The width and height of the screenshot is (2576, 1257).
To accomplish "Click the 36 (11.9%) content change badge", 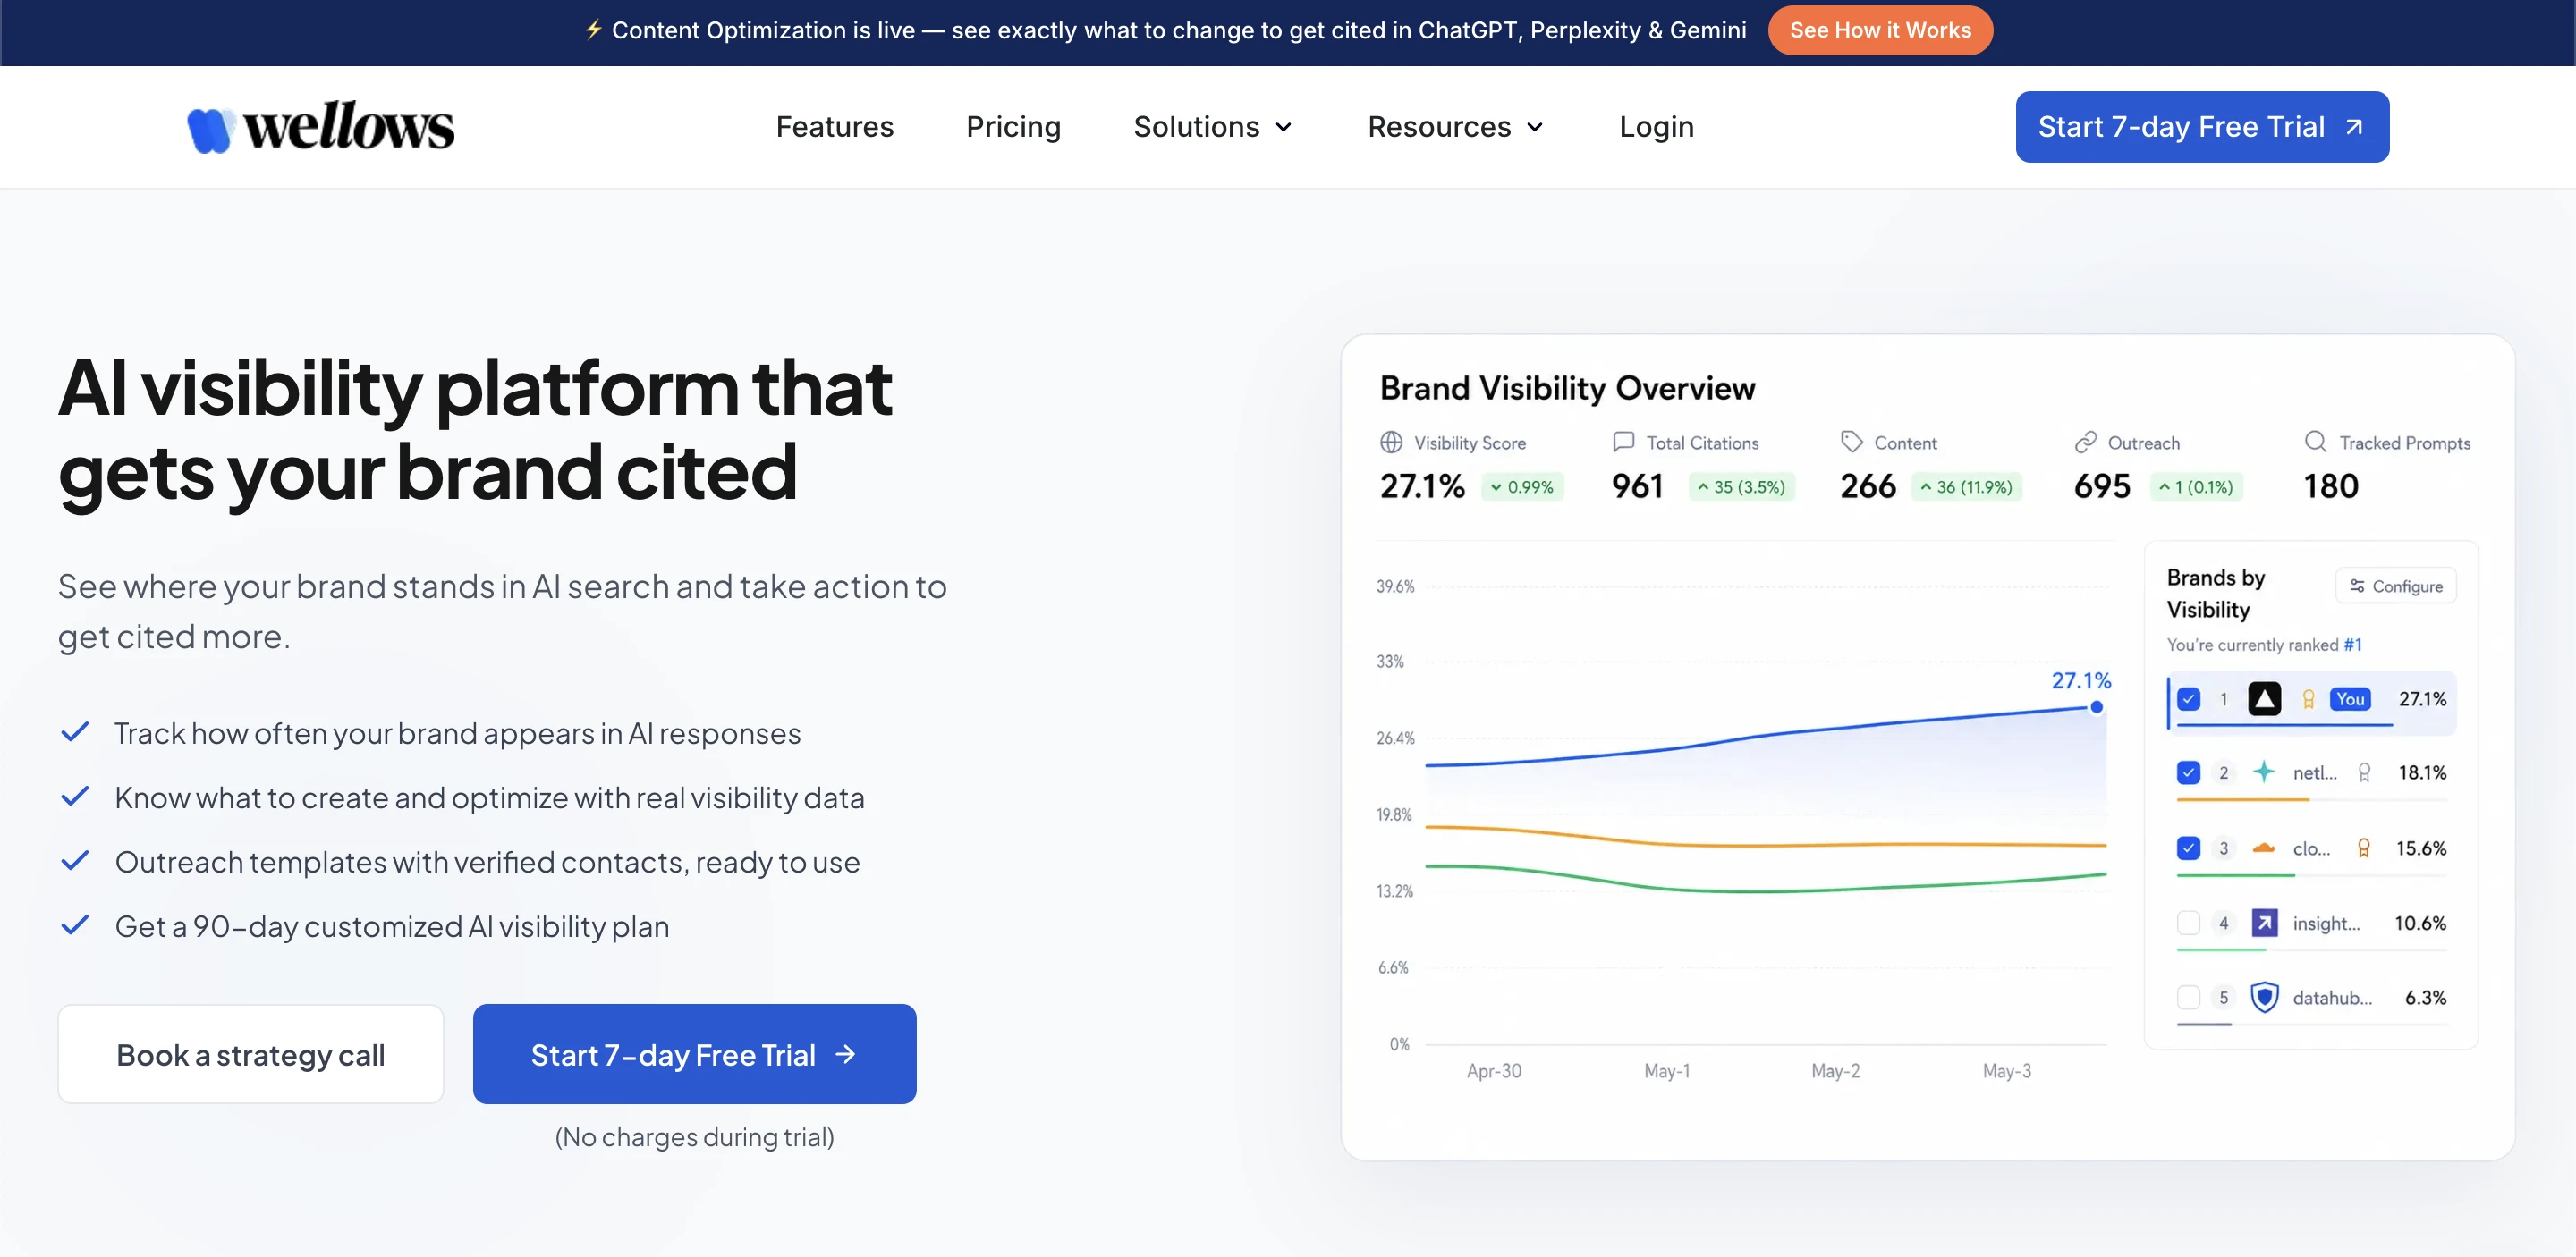I will pos(1966,486).
